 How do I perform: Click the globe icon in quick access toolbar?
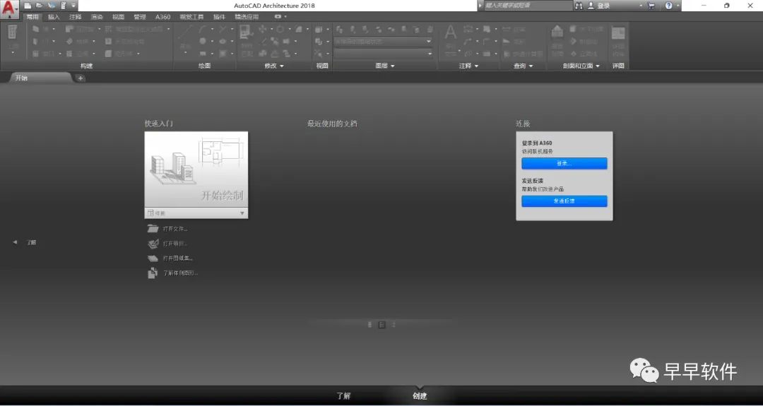(x=52, y=6)
